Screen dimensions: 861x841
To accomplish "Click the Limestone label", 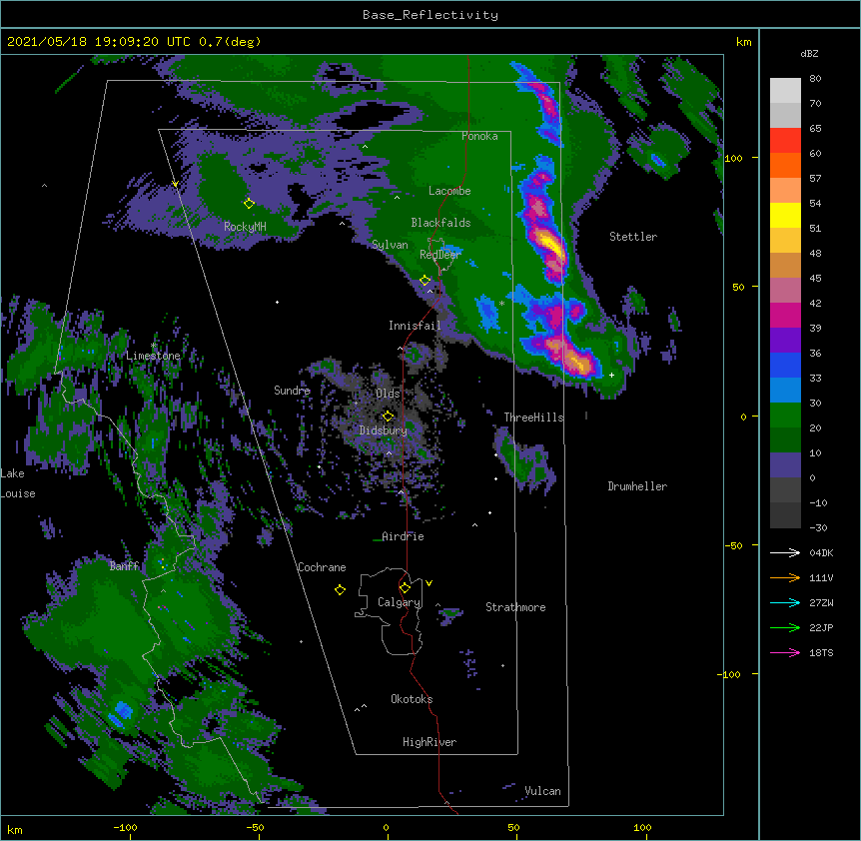I will coord(153,356).
